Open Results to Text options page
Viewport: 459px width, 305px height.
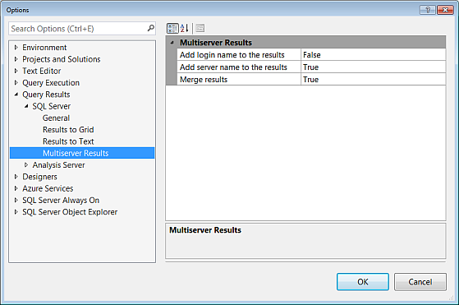pos(68,141)
